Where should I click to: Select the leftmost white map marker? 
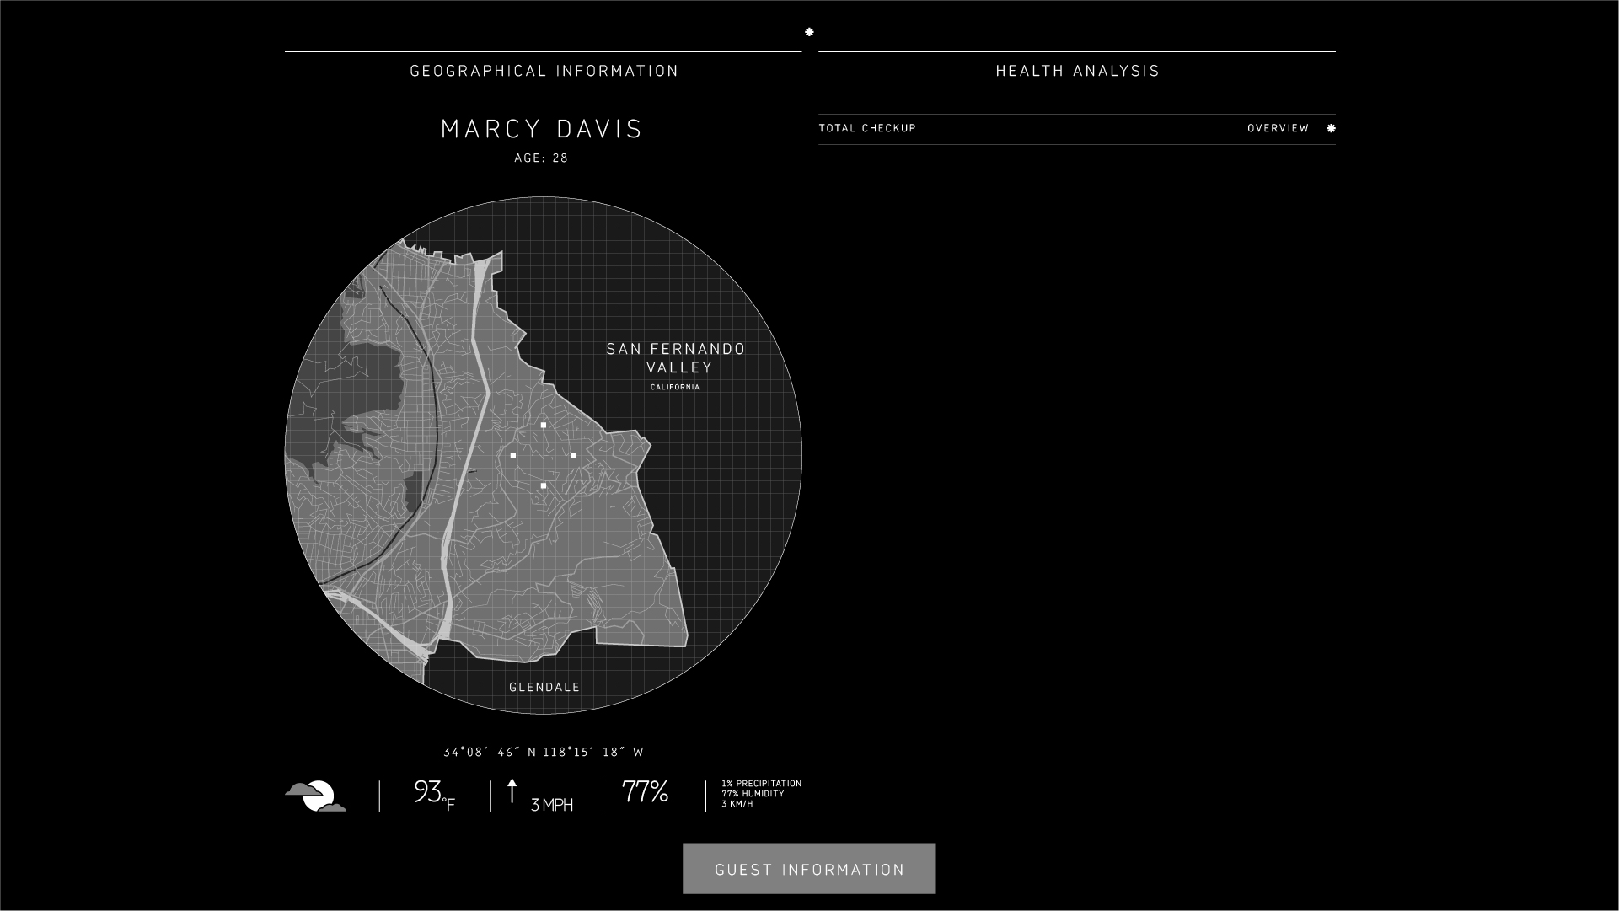(513, 455)
